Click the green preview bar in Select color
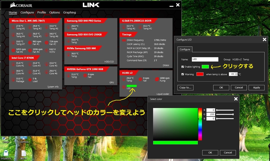This screenshot has height=161, width=270. click(x=175, y=143)
